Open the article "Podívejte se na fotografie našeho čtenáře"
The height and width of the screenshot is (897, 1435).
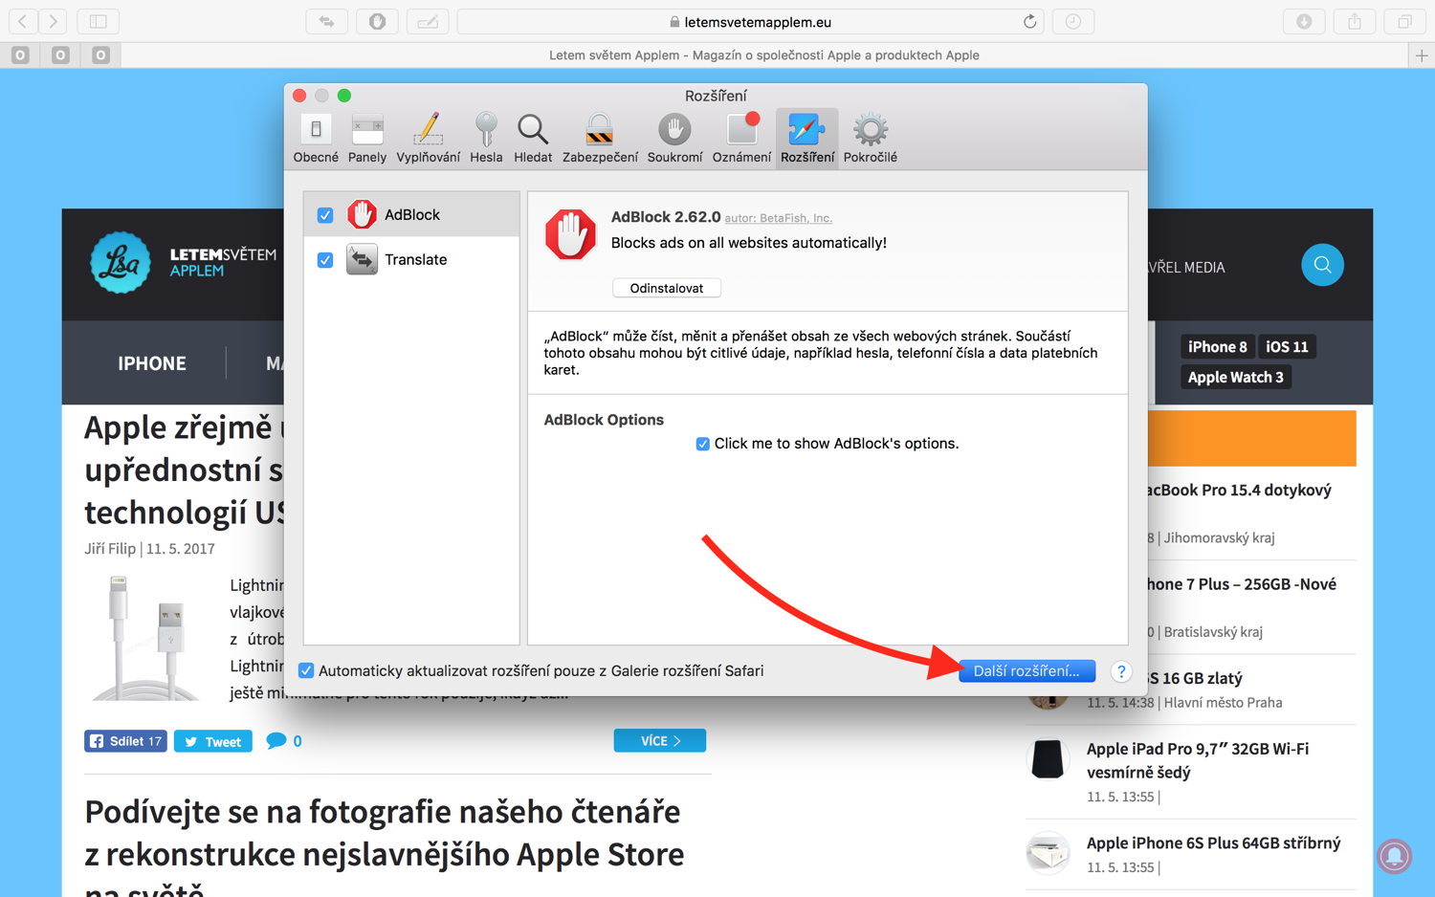tap(385, 853)
